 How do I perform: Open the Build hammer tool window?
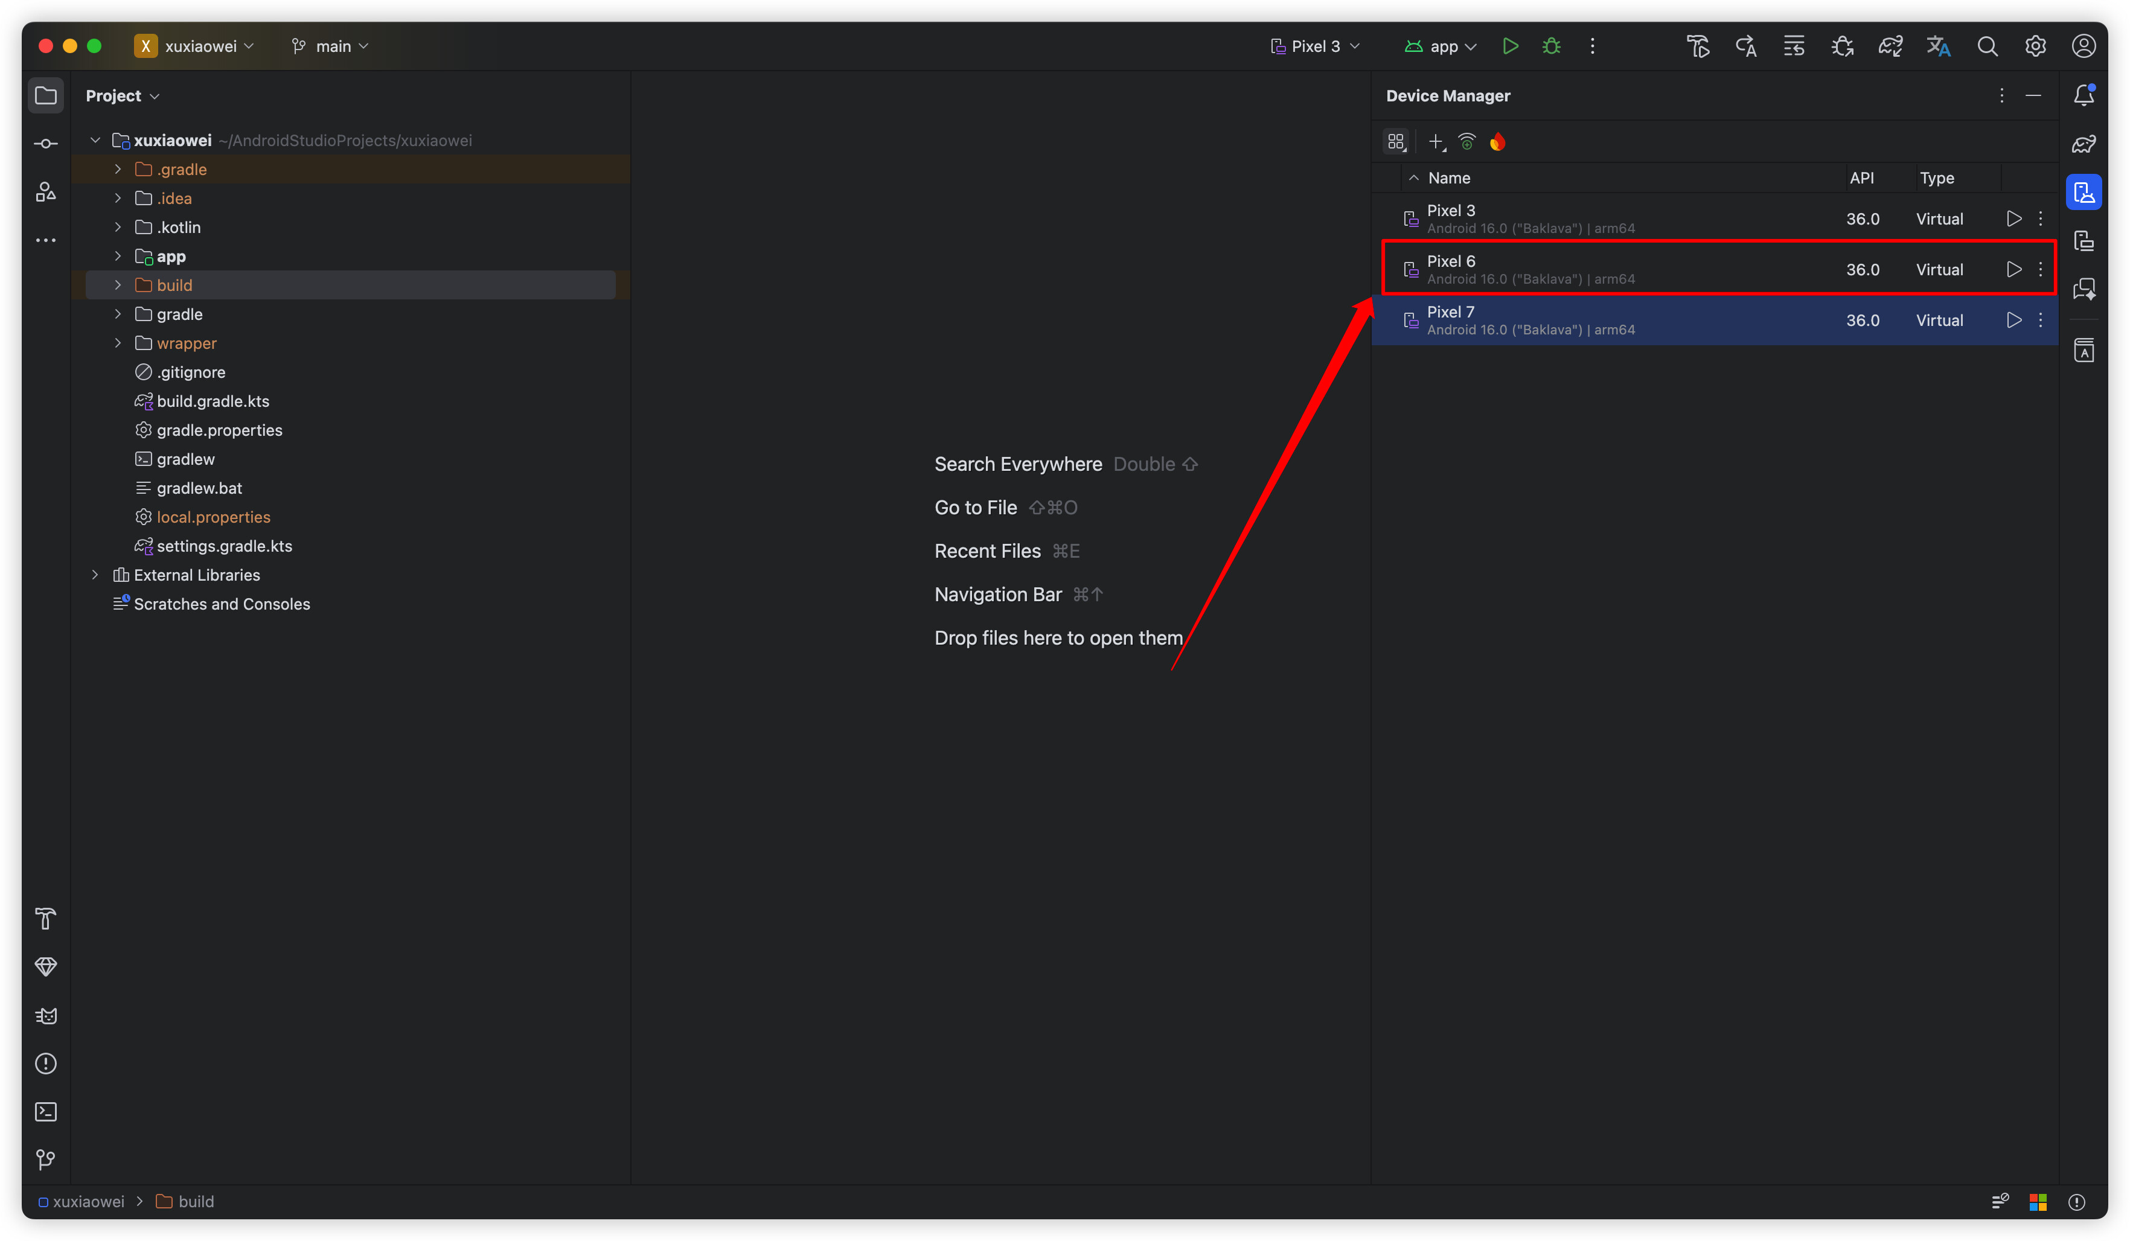pyautogui.click(x=46, y=918)
